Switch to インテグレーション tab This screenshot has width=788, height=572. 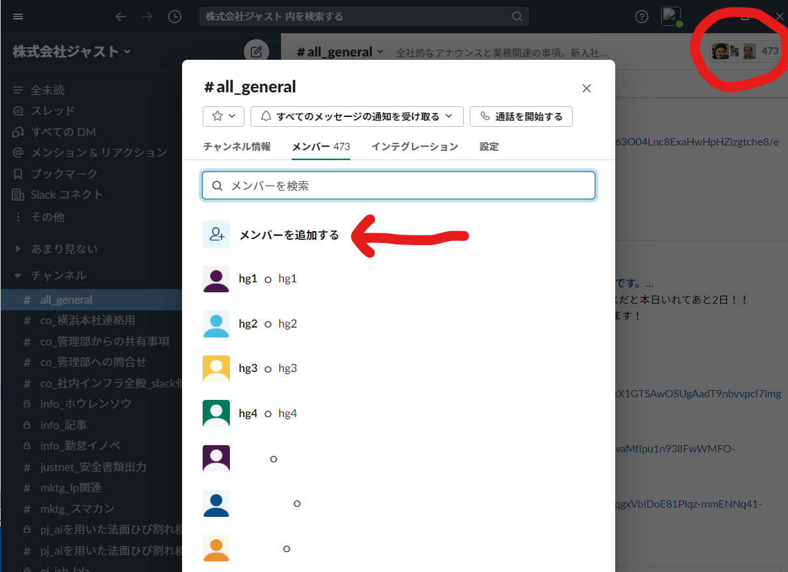pyautogui.click(x=415, y=147)
